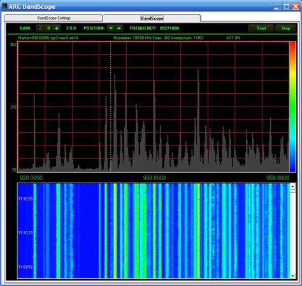The image size is (302, 286).
Task: Decrease gain with the minus button
Action: [40, 28]
